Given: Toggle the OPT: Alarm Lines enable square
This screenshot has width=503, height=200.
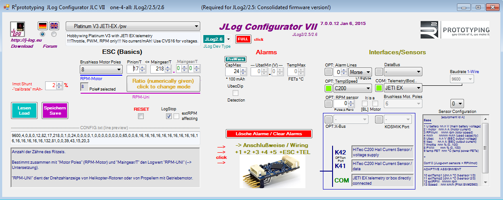Looking at the screenshot, I should pos(328,72).
